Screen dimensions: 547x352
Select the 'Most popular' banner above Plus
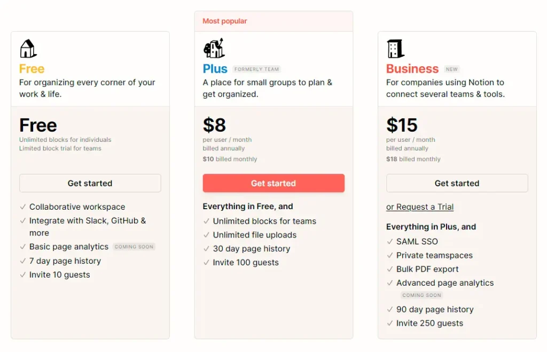pos(225,21)
